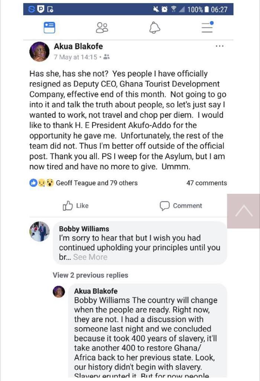Open the Friends requests tab

[x=102, y=28]
